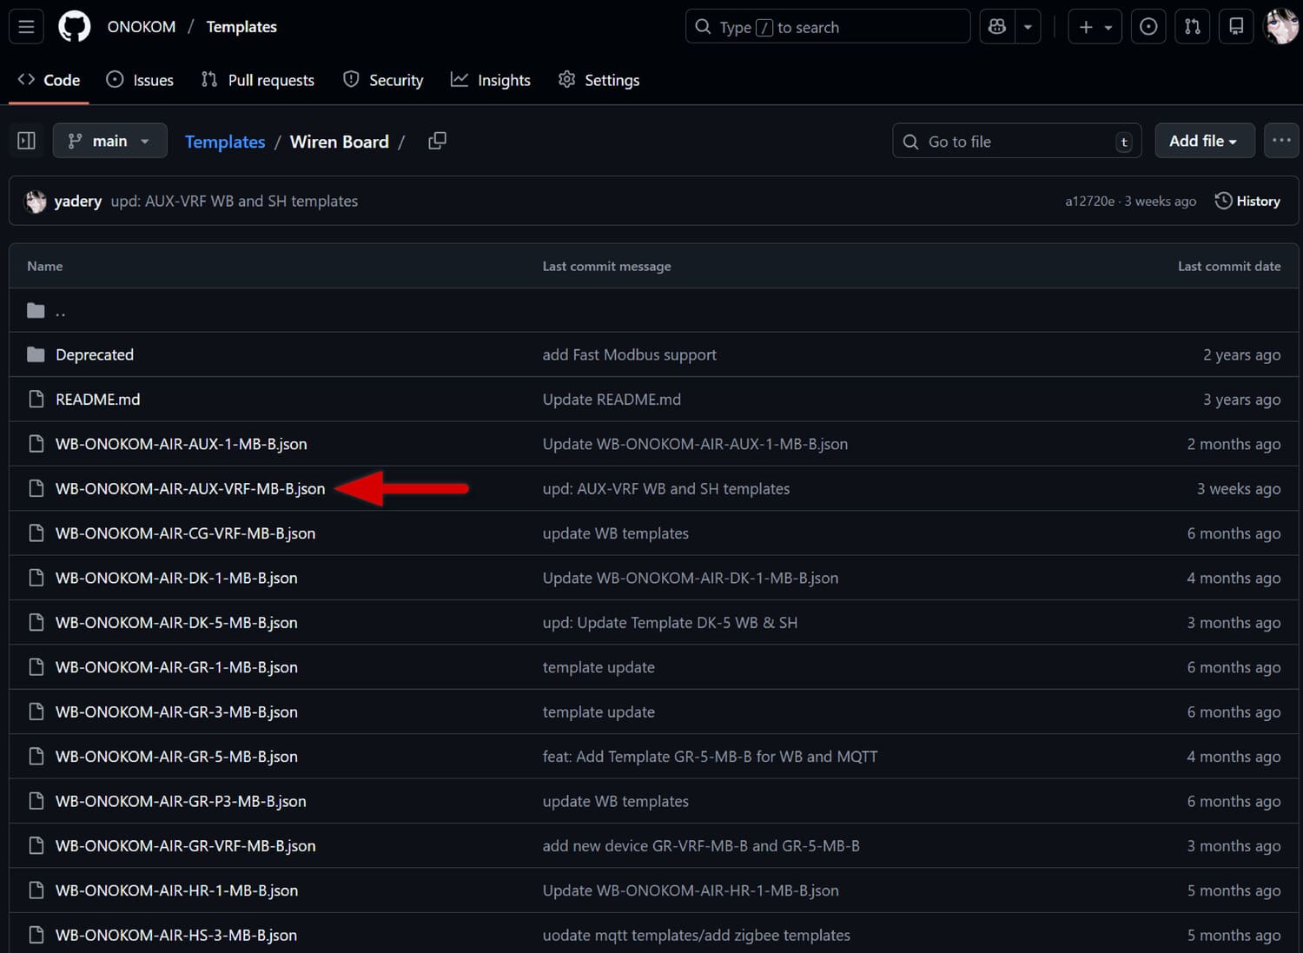
Task: Open the hamburger navigation menu
Action: [x=26, y=27]
